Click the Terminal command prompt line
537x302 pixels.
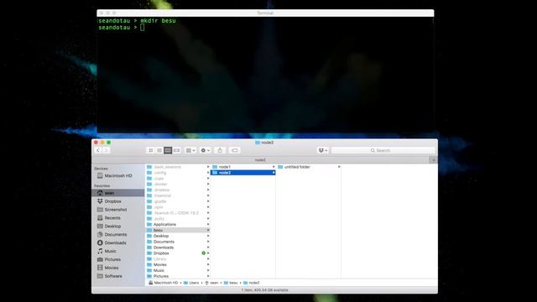(122, 28)
